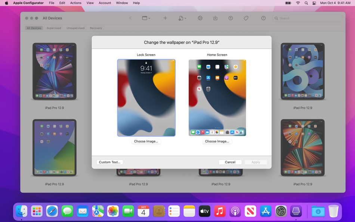Open Calendar from the Dock
This screenshot has height=222, width=355.
[143, 212]
